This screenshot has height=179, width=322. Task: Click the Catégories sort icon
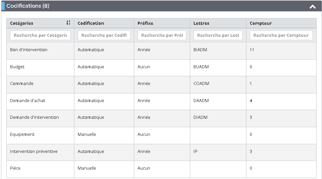tap(68, 23)
